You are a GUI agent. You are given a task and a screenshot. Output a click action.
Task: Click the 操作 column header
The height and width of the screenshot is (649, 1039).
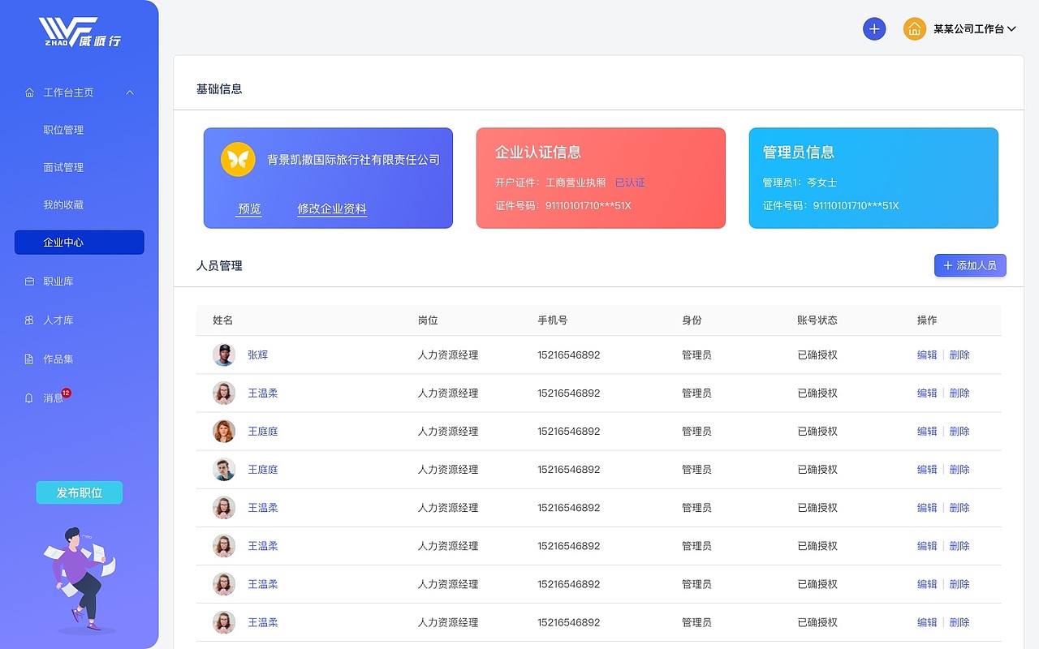point(927,320)
